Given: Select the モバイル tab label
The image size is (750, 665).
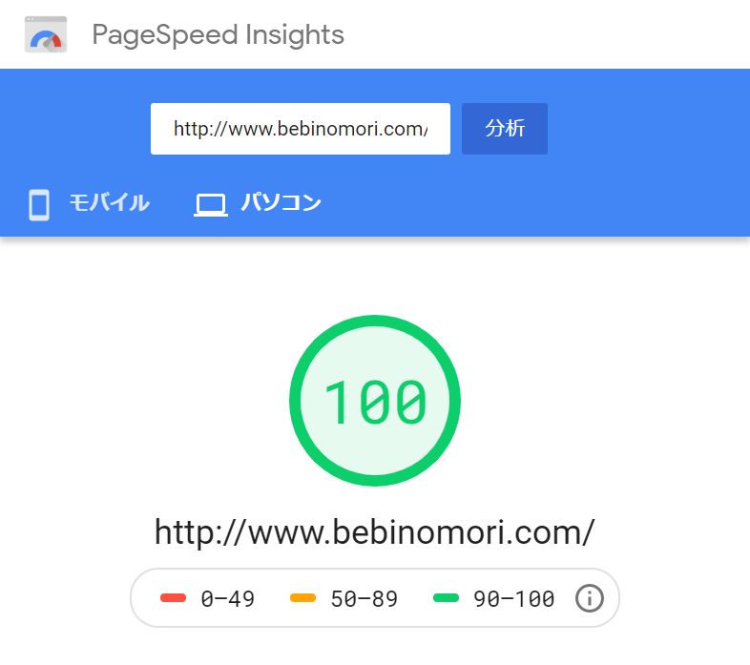Looking at the screenshot, I should coord(110,203).
